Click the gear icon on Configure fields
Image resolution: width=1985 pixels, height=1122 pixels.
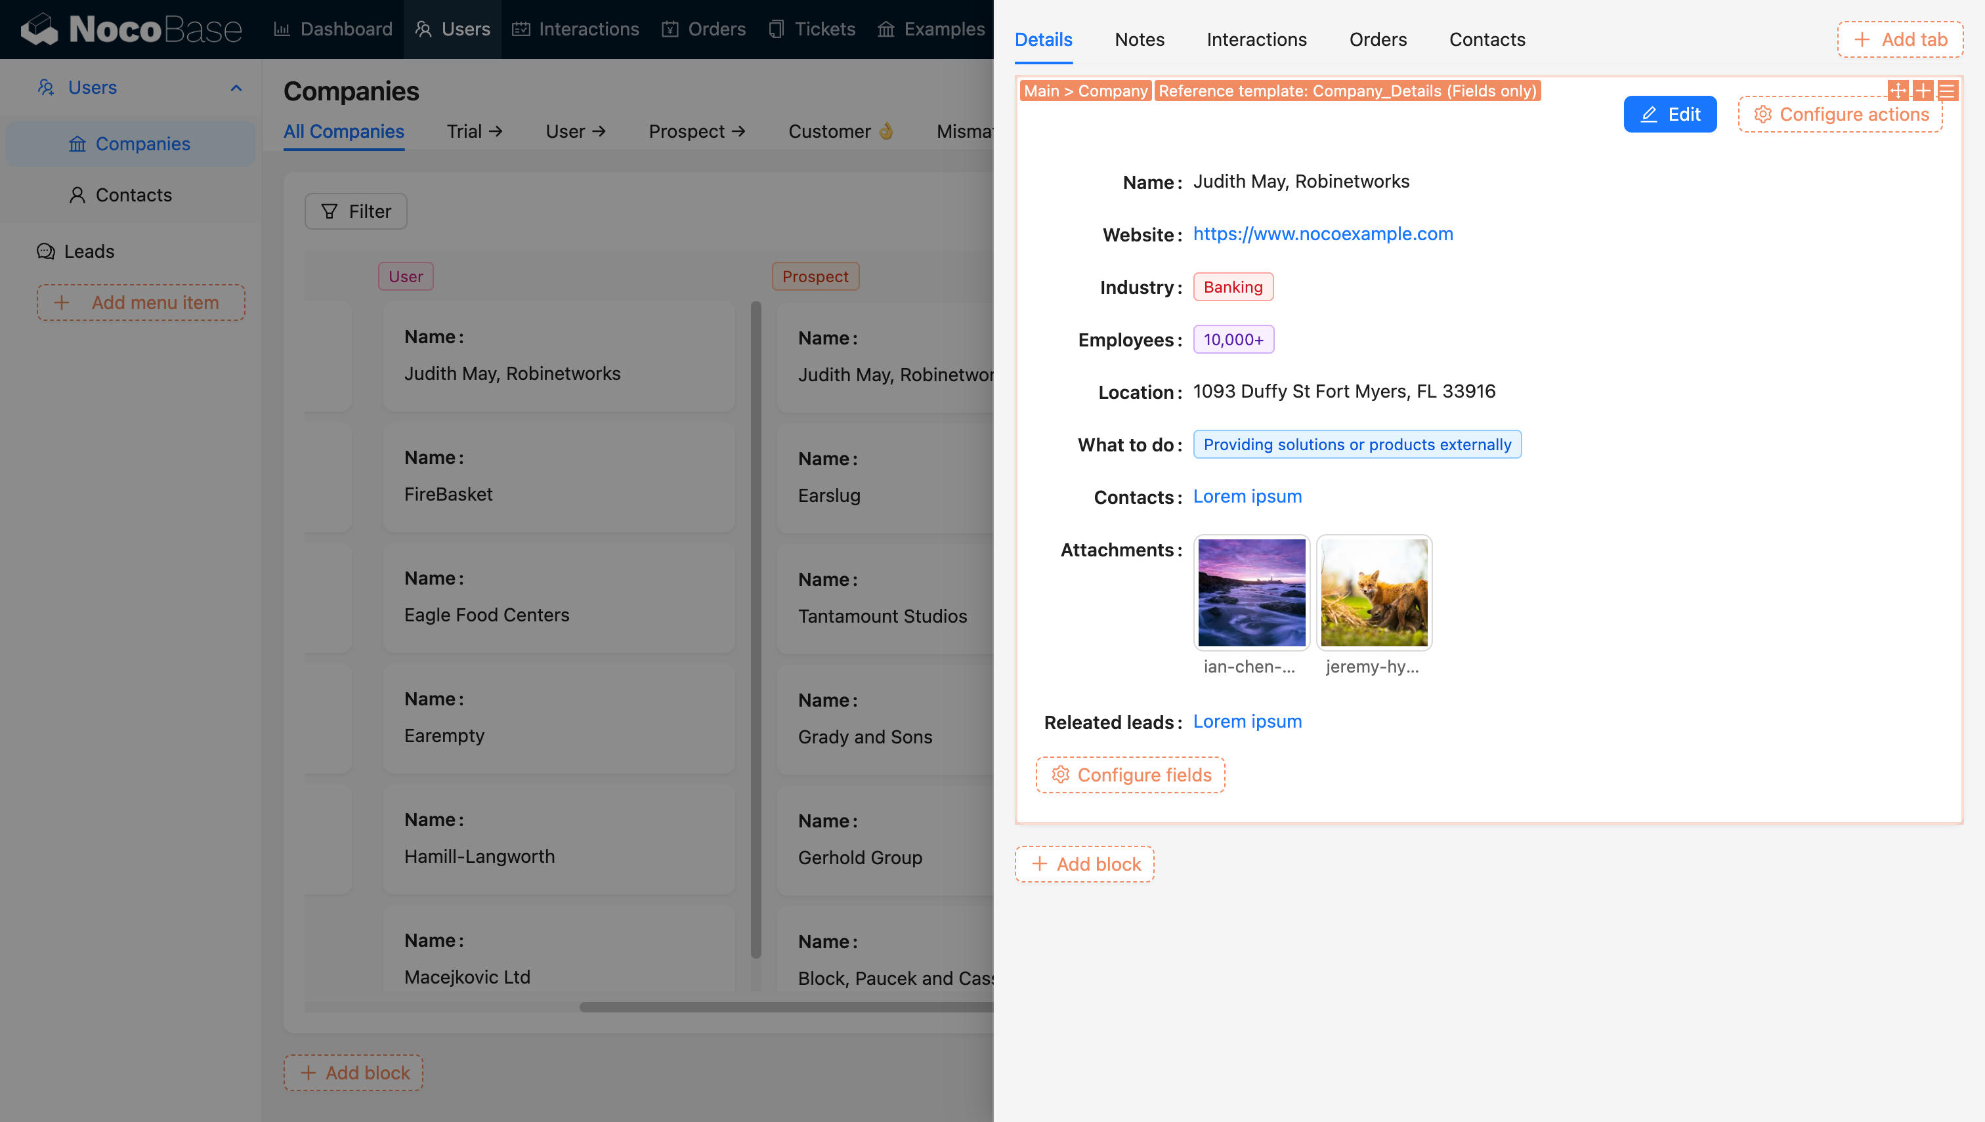point(1061,774)
